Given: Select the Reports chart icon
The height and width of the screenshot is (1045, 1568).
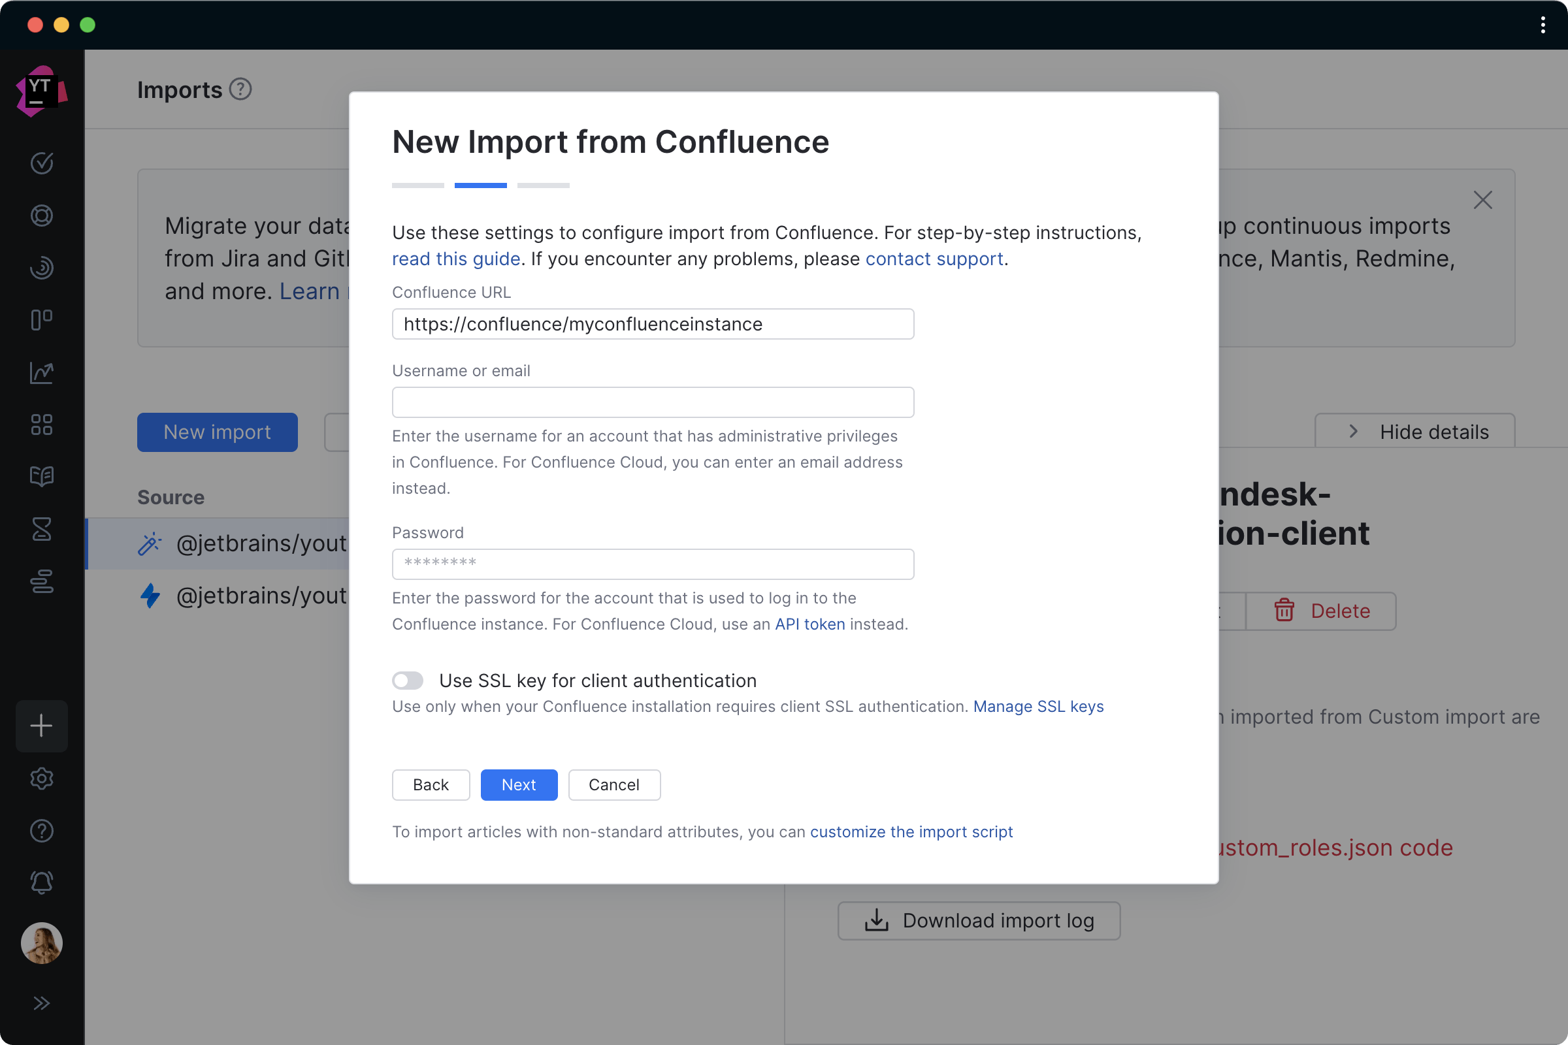Looking at the screenshot, I should coord(41,372).
